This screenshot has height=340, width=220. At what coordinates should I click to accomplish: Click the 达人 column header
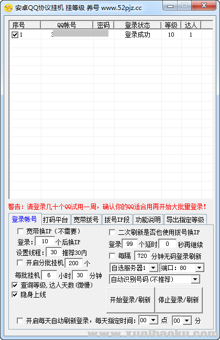click(x=191, y=25)
